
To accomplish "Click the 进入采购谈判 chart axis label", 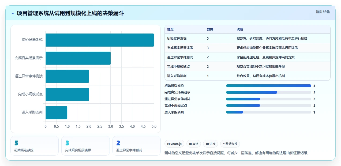I will coord(32,112).
